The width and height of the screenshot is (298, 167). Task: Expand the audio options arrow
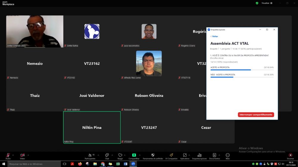(x=13, y=155)
